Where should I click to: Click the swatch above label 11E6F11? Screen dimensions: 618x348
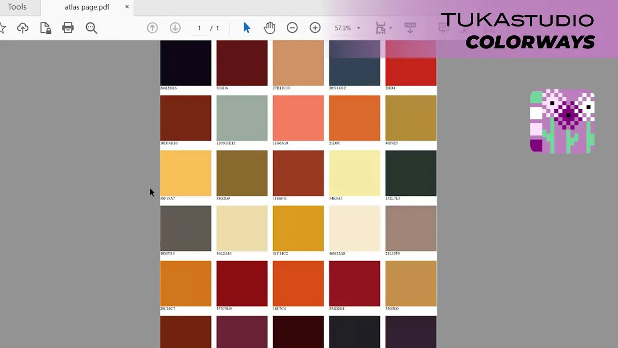[298, 173]
